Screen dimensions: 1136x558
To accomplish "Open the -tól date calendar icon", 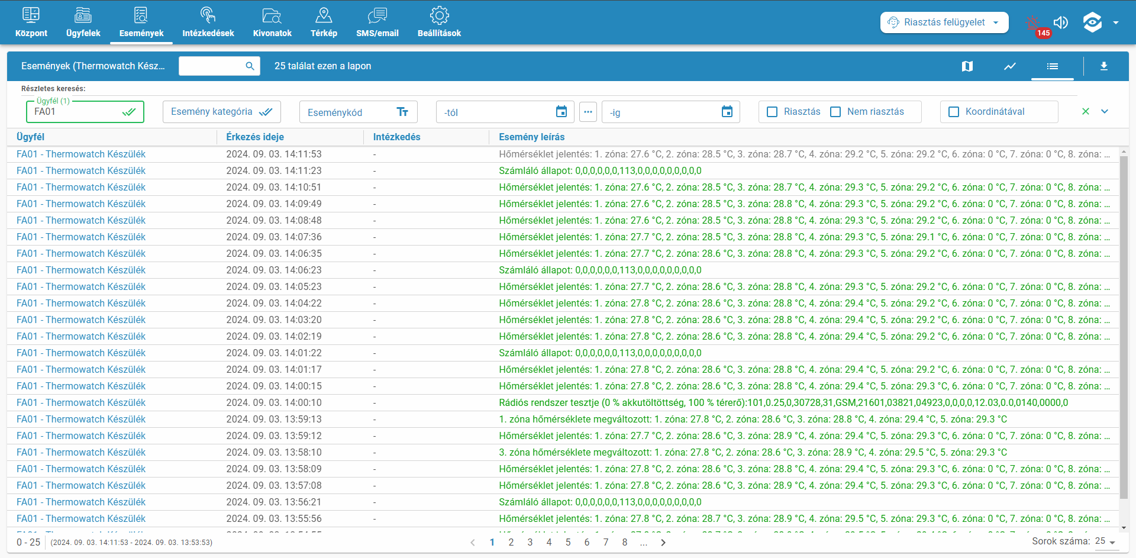I will tap(561, 111).
